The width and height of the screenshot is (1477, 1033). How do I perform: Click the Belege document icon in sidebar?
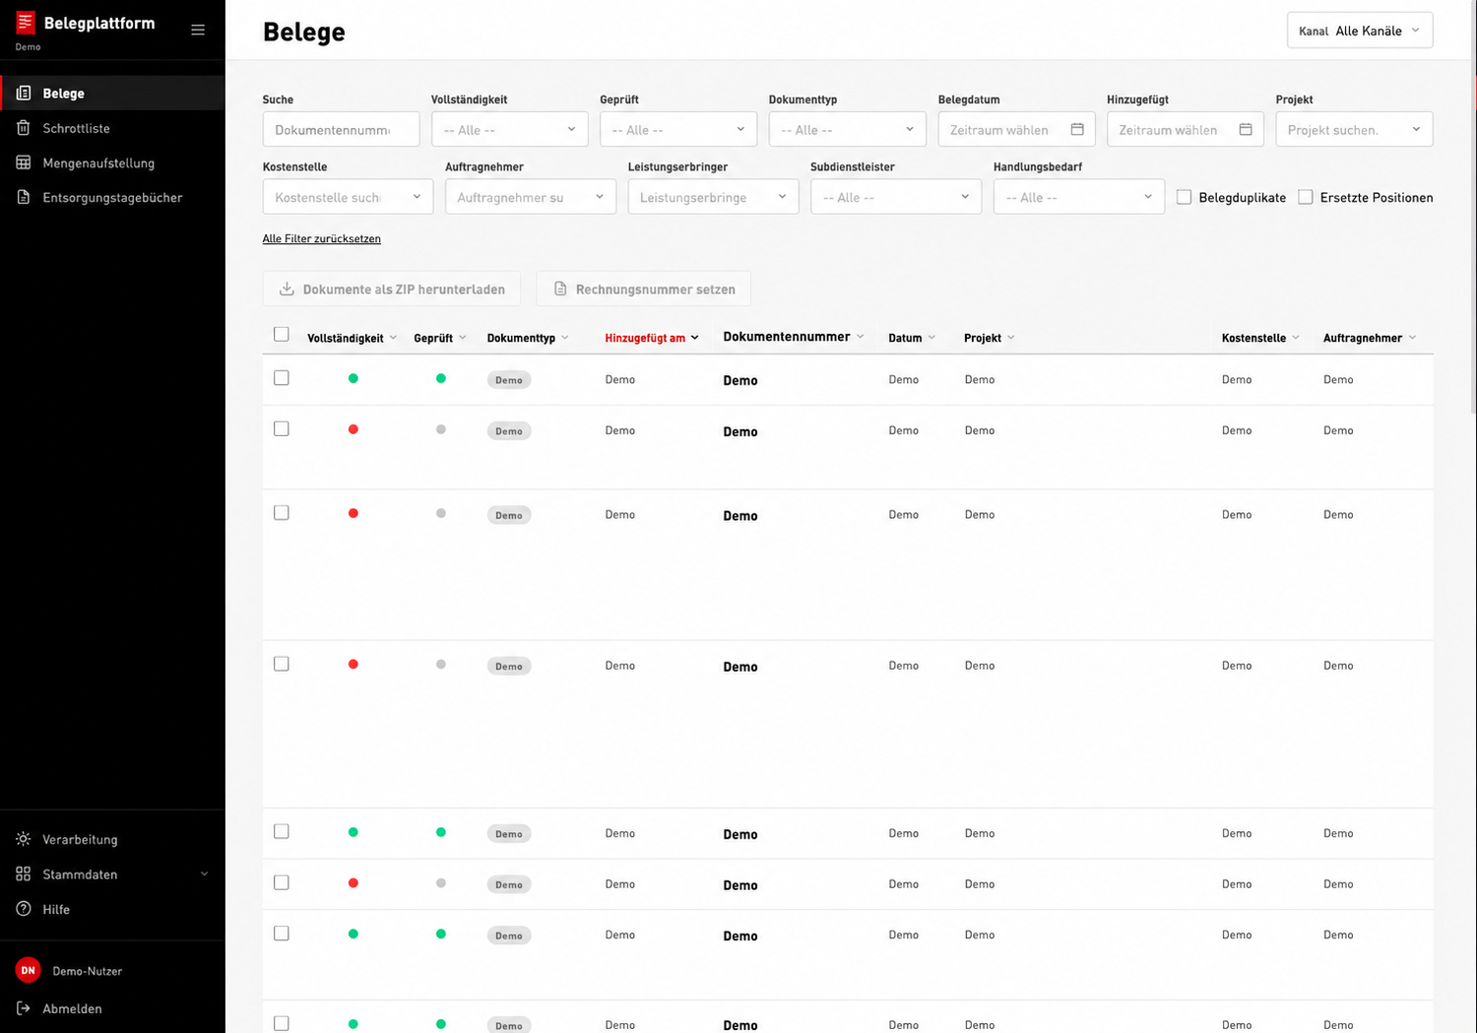click(x=24, y=93)
